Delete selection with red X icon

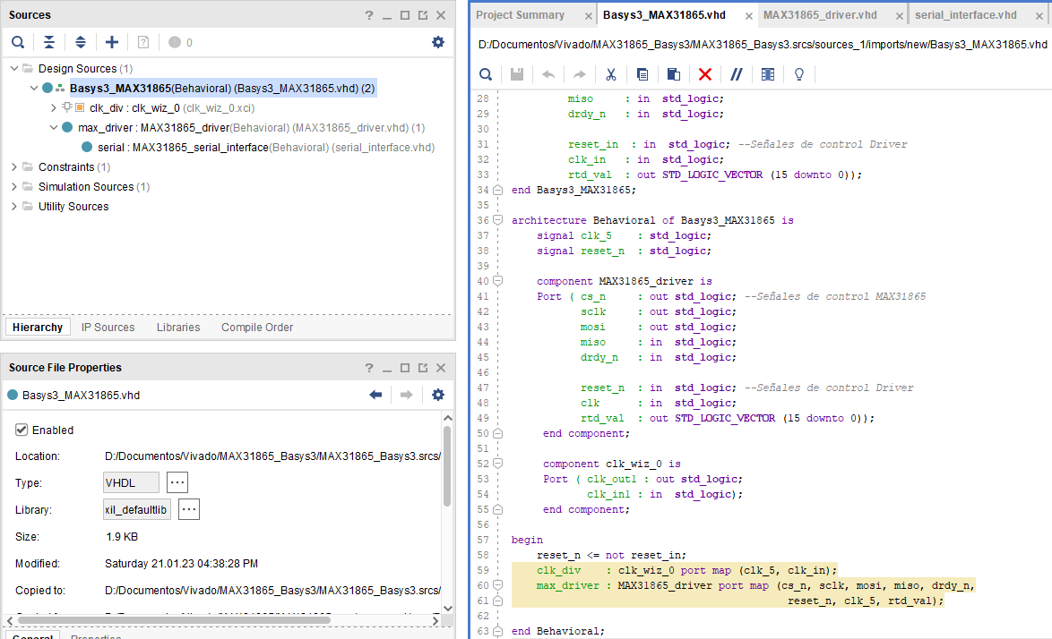704,74
